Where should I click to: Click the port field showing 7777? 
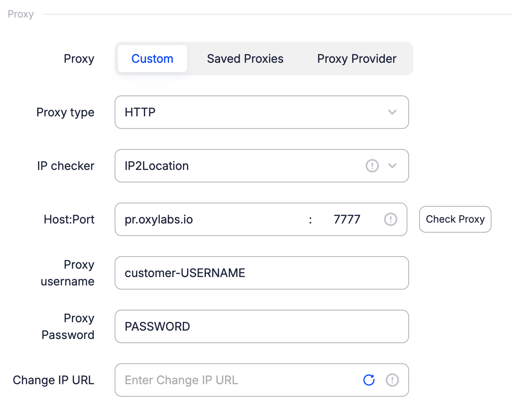[x=347, y=219]
